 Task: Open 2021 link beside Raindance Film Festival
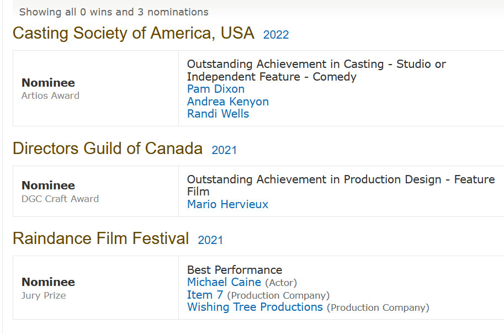click(x=210, y=240)
